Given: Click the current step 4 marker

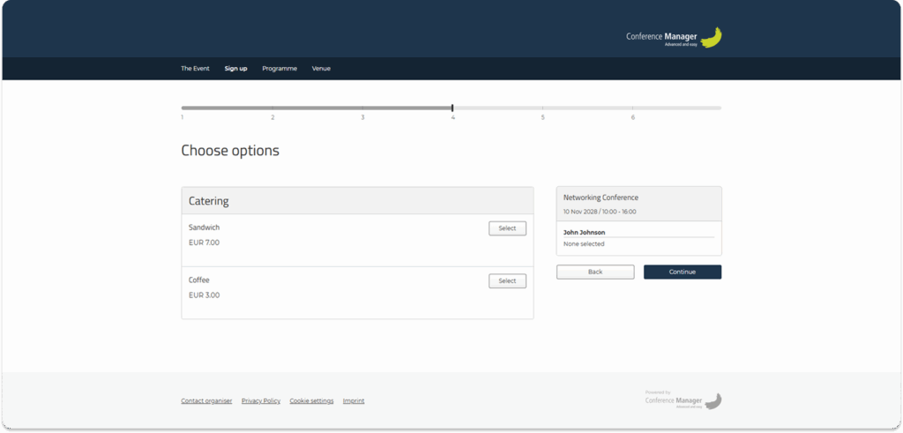Looking at the screenshot, I should tap(452, 108).
